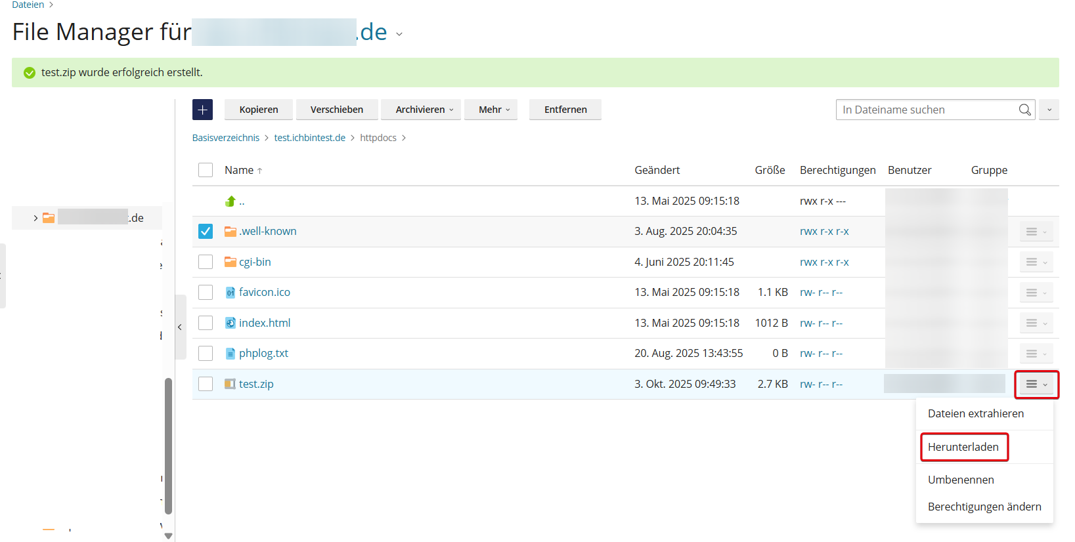Image resolution: width=1075 pixels, height=542 pixels.
Task: Open the .well-known folder link
Action: click(x=268, y=231)
